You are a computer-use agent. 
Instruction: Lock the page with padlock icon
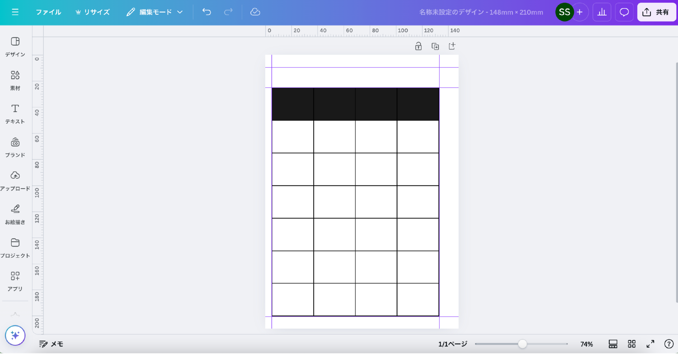coord(418,46)
